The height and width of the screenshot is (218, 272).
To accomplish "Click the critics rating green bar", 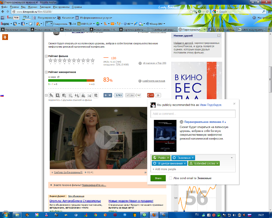I will click(67, 81).
